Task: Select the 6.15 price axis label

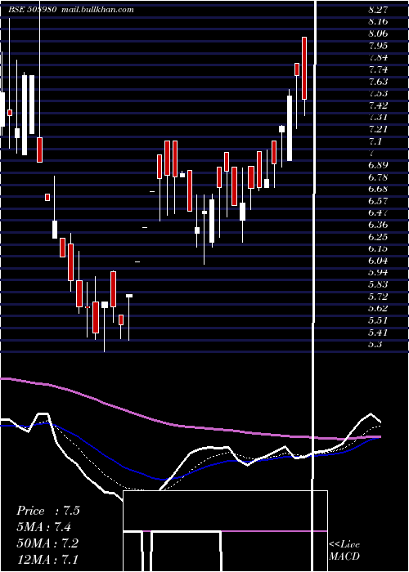Action: [378, 248]
